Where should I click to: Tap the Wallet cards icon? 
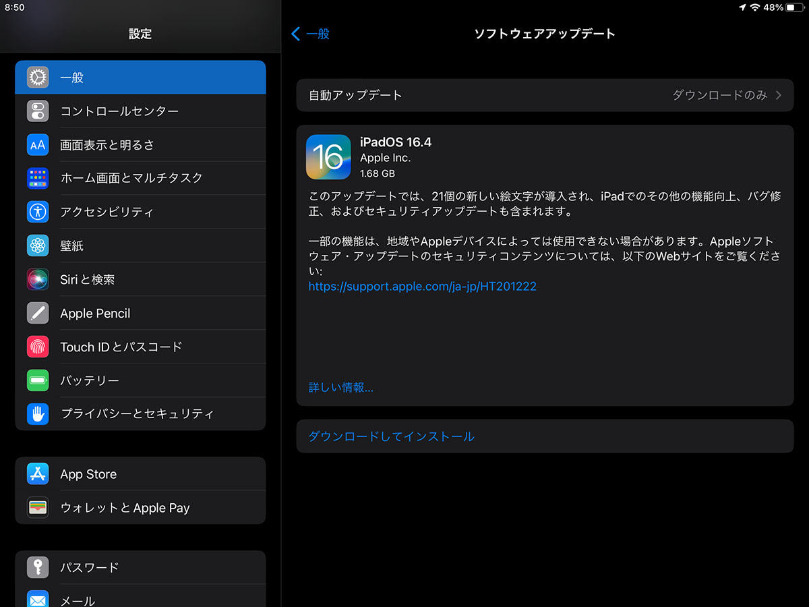coord(38,508)
